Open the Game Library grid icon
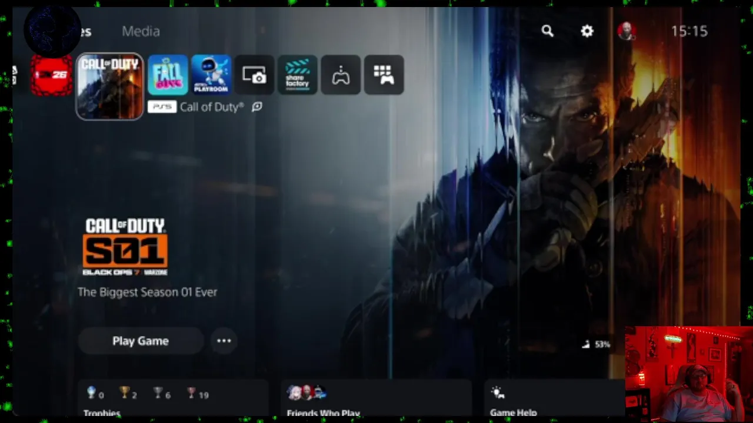The image size is (753, 423). (x=384, y=75)
